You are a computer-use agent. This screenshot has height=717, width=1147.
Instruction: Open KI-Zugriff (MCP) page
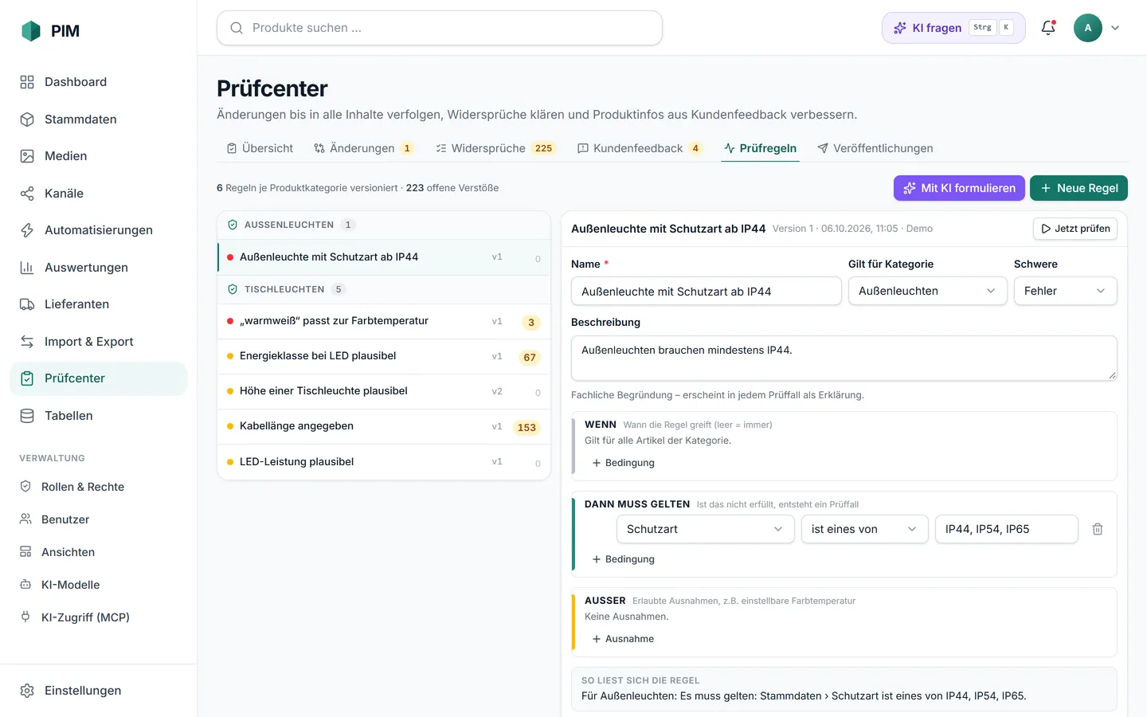pos(99,617)
